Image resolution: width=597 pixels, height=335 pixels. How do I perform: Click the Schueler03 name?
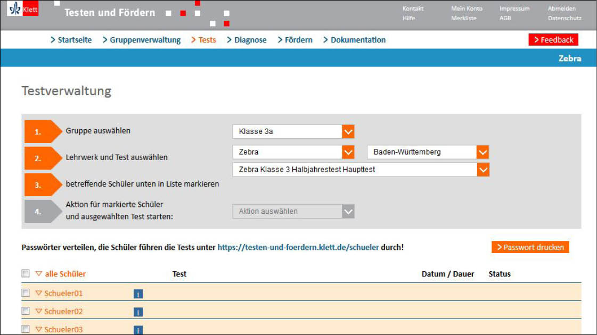[63, 330]
